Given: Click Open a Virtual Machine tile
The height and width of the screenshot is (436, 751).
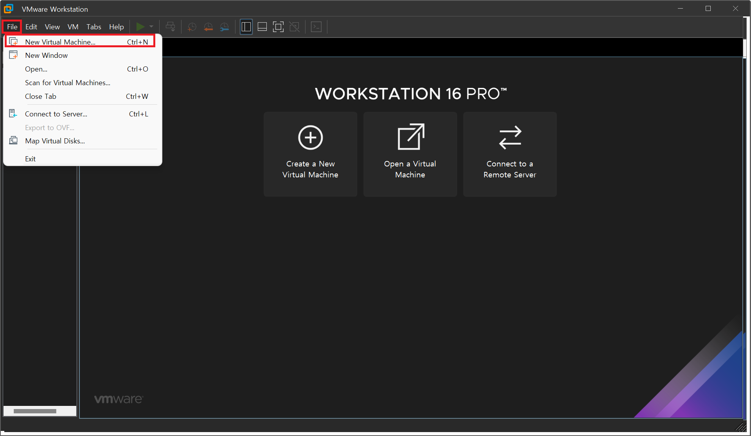Looking at the screenshot, I should pyautogui.click(x=410, y=154).
